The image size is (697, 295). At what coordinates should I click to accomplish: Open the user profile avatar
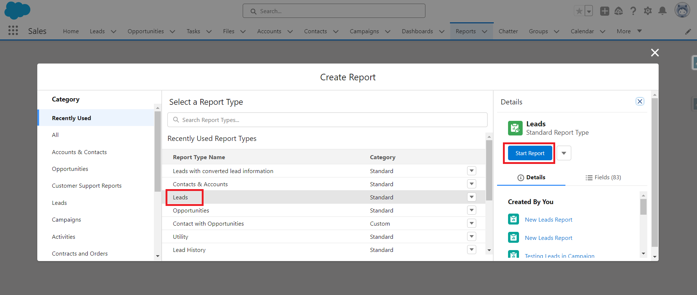pyautogui.click(x=682, y=10)
